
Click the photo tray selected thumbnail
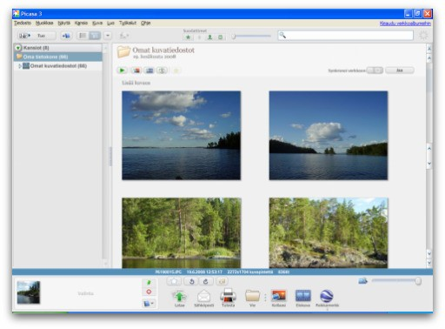coord(29,292)
